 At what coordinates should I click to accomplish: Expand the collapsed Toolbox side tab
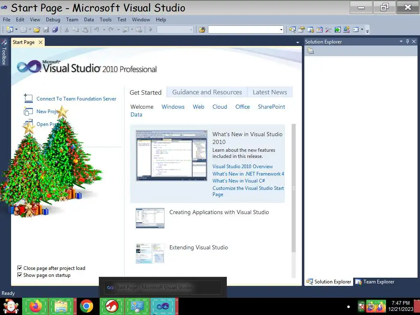(4, 52)
